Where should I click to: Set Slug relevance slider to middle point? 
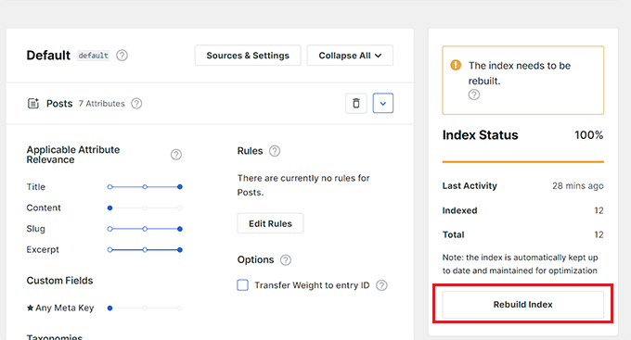pyautogui.click(x=145, y=229)
